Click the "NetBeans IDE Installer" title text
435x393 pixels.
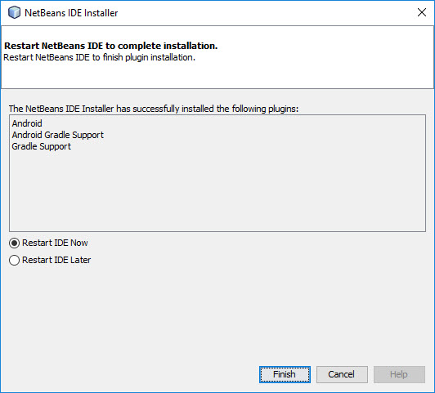tap(71, 13)
